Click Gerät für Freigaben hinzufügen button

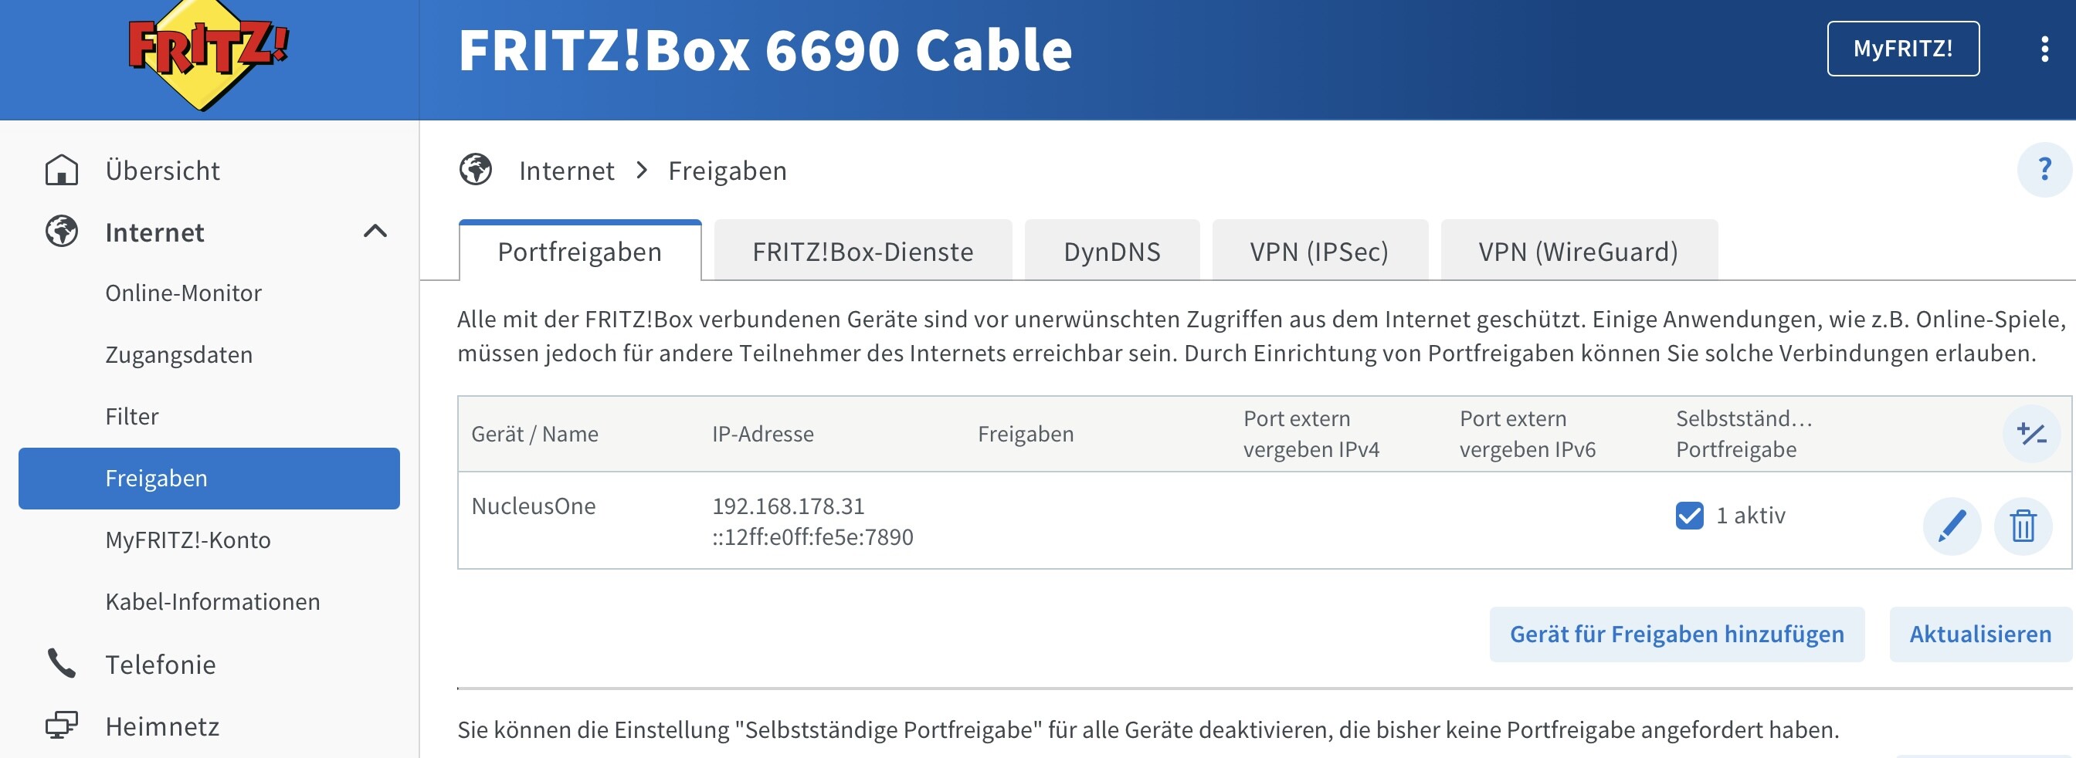click(x=1677, y=634)
